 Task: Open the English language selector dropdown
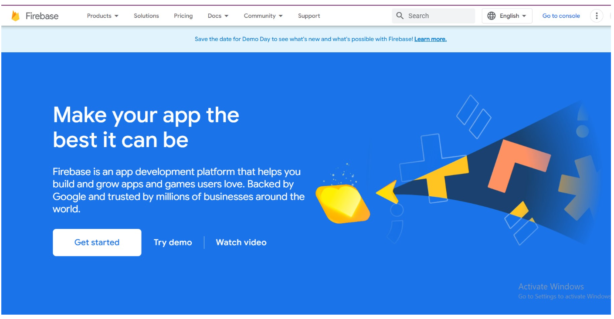507,16
